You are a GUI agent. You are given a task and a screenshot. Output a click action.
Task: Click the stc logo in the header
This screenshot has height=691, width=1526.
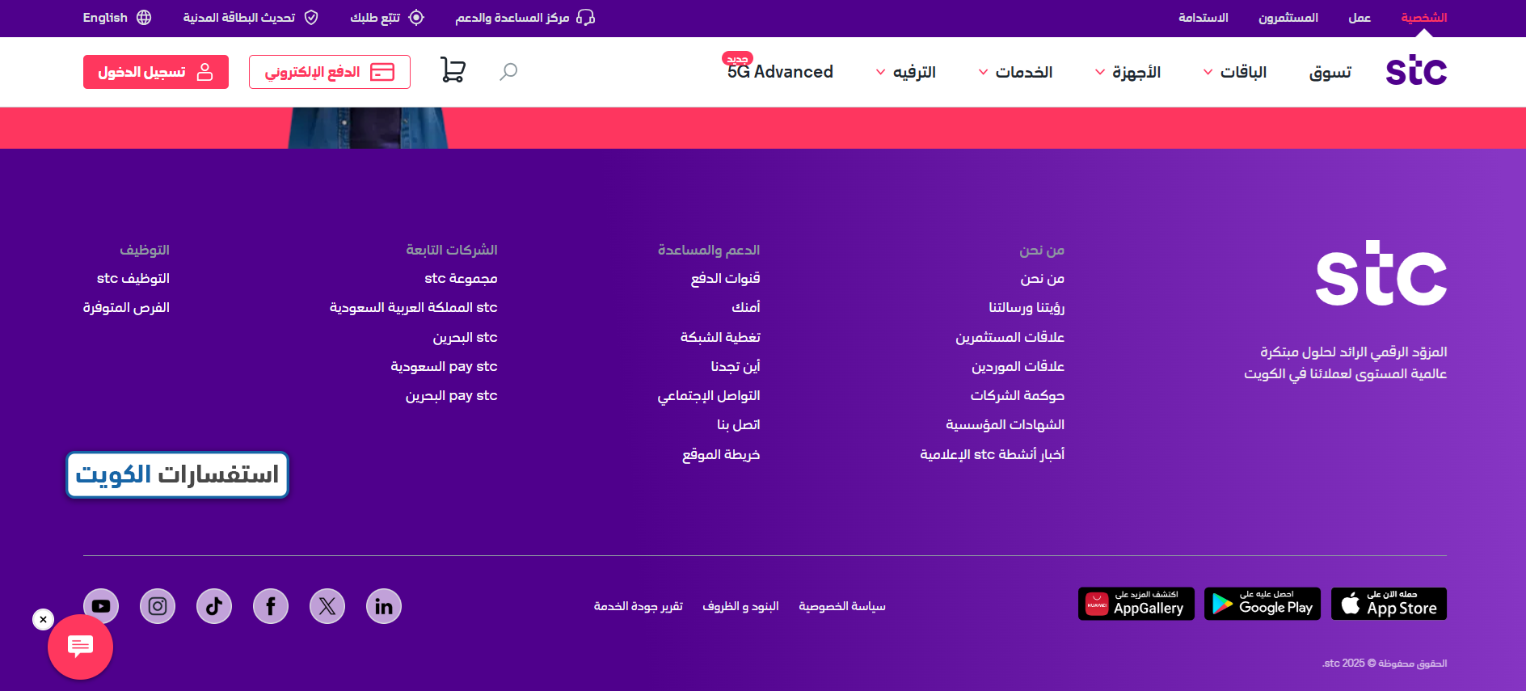1416,71
